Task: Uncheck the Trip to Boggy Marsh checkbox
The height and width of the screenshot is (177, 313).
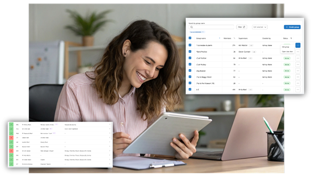Action: pos(190,77)
